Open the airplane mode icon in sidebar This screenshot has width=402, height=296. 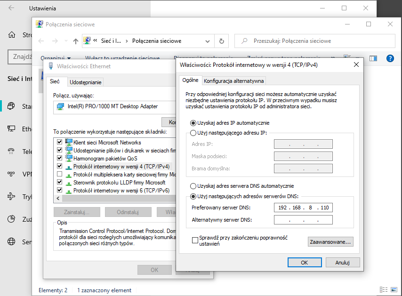pyautogui.click(x=11, y=196)
